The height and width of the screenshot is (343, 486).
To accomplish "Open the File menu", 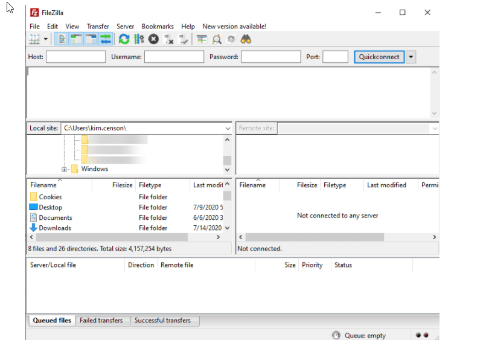I will point(34,27).
